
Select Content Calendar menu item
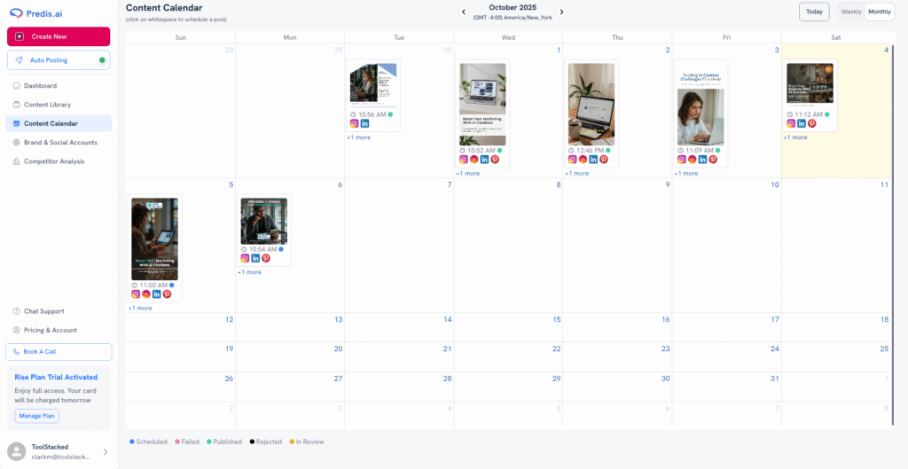click(51, 123)
